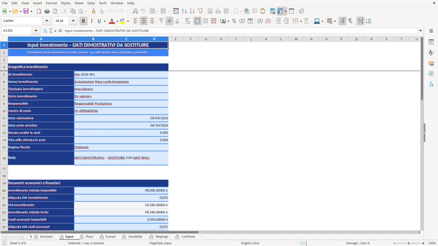The height and width of the screenshot is (246, 438).
Task: Click the Freeze Rows and Columns icon
Action: point(280,11)
